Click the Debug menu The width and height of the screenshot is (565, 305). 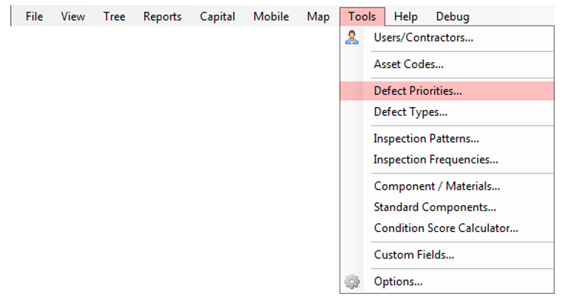click(452, 16)
